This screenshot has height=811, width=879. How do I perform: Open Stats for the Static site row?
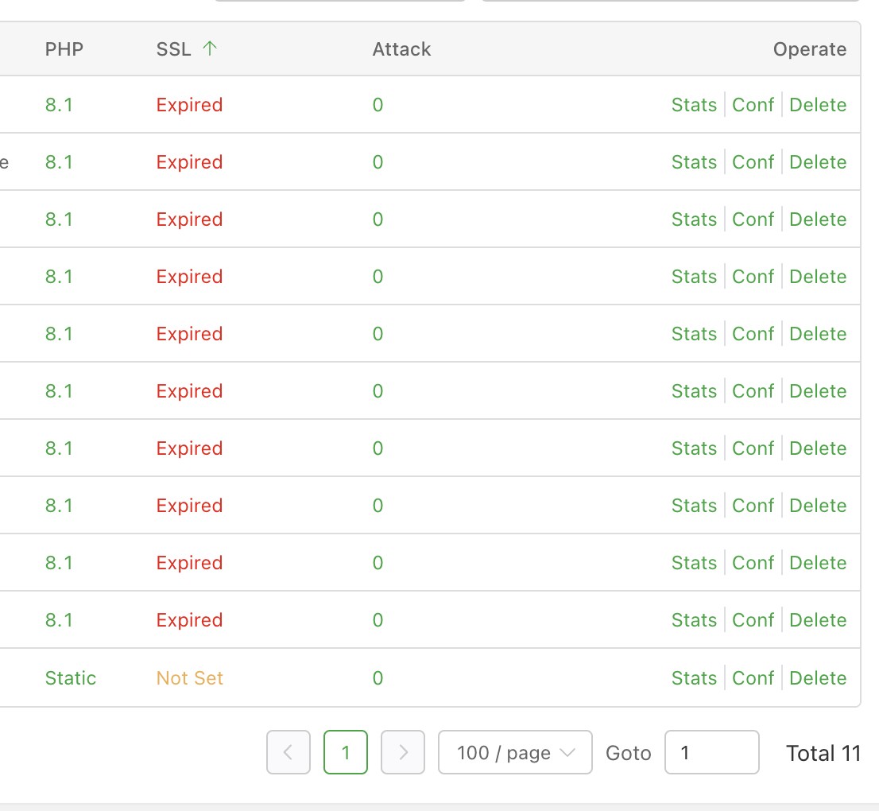(x=694, y=678)
